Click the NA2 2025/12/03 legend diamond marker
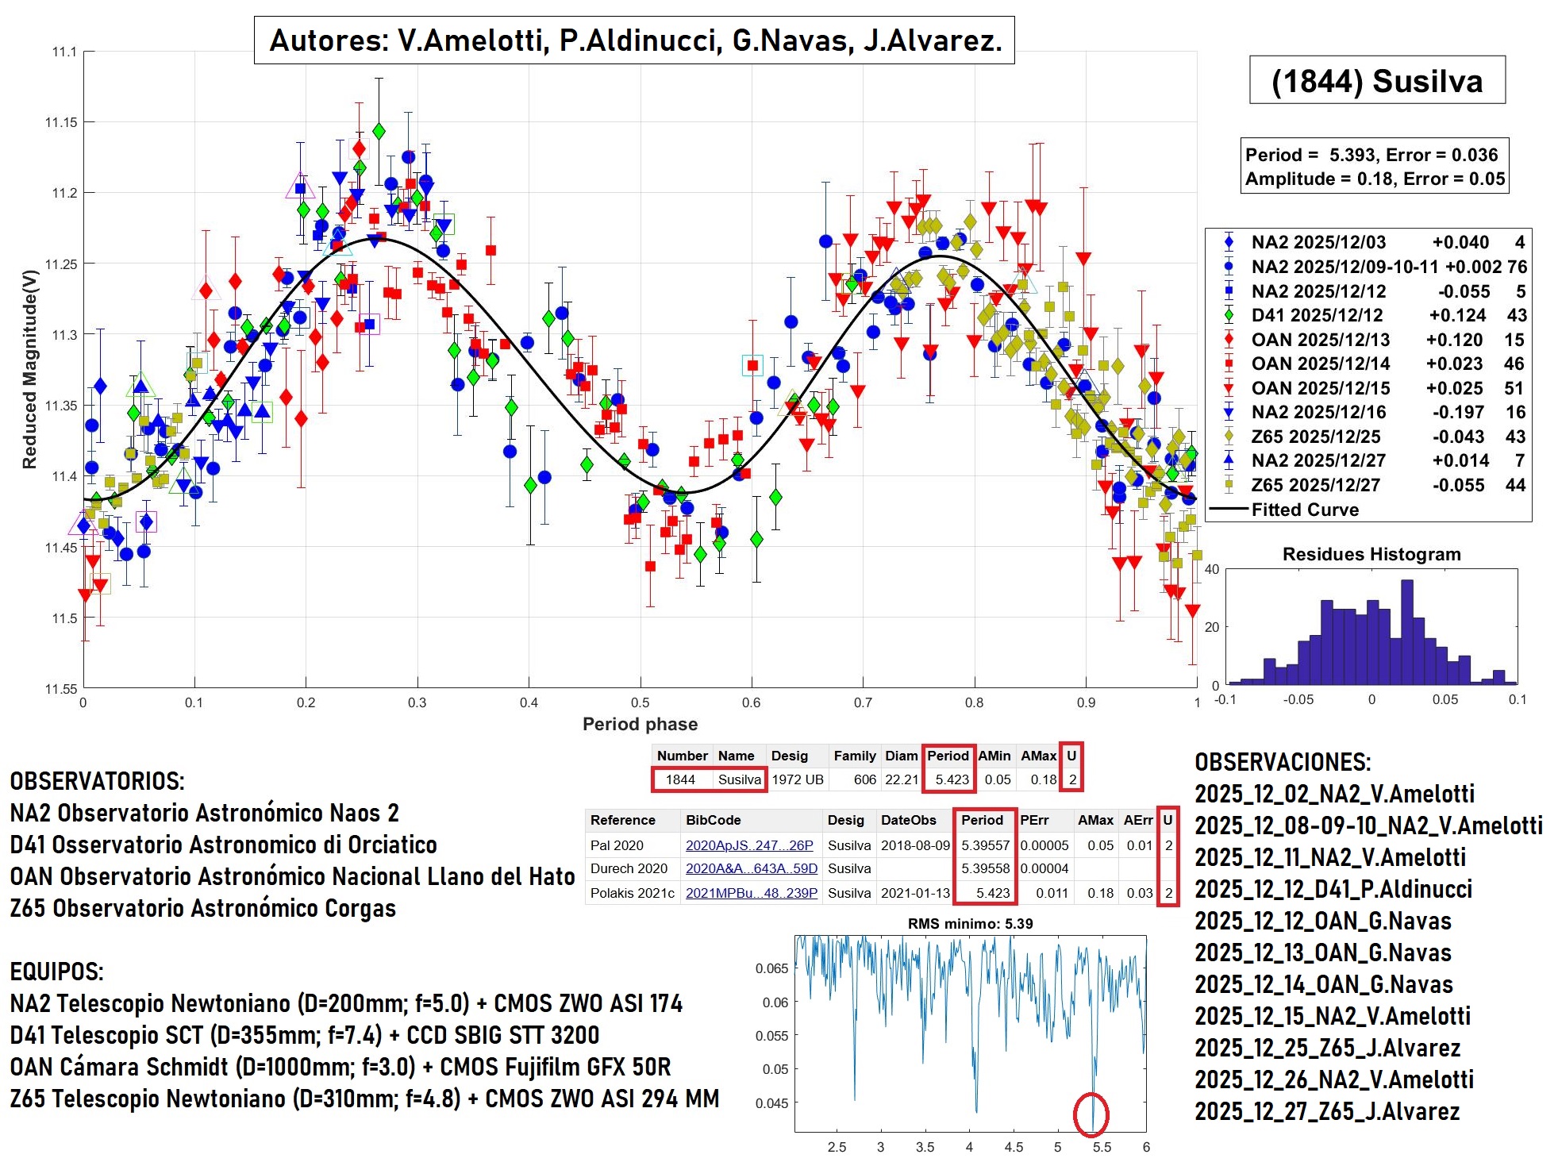 point(1229,242)
